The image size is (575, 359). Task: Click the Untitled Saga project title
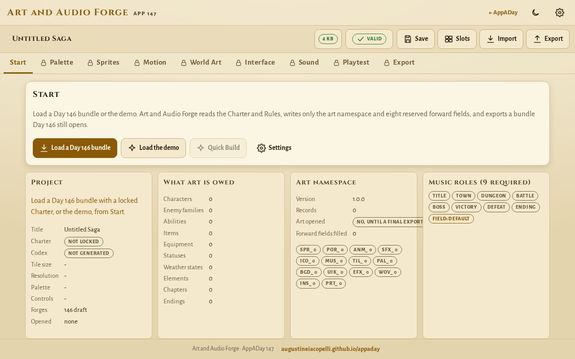[42, 39]
